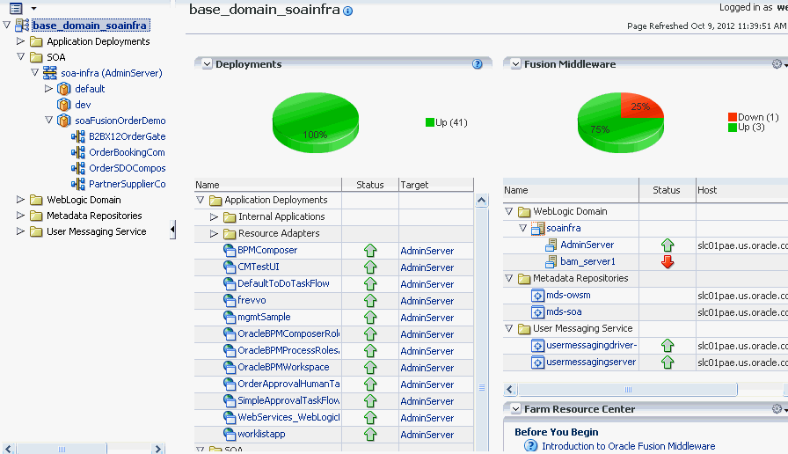This screenshot has height=454, width=788.
Task: Click the info icon beside page title
Action: pos(347,11)
